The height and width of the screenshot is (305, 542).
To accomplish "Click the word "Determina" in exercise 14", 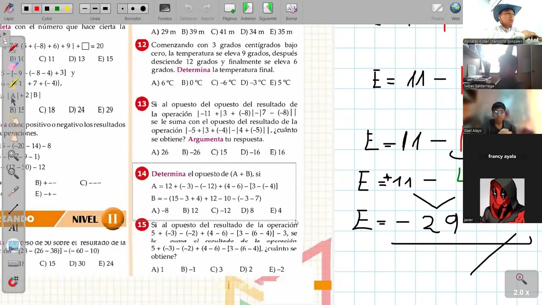I will [x=169, y=174].
